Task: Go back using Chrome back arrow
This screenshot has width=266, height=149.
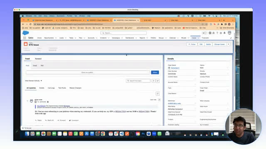Action: (x=23, y=24)
